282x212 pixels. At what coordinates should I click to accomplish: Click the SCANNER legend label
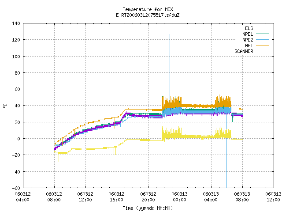click(244, 51)
